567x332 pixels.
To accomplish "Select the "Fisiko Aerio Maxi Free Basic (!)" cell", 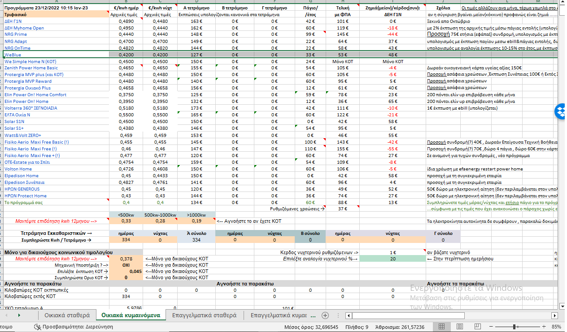I will 56,142.
